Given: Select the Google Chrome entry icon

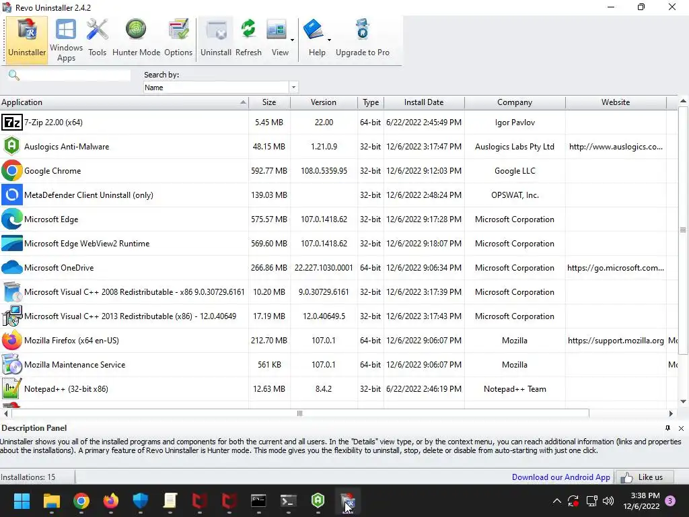Looking at the screenshot, I should point(12,170).
